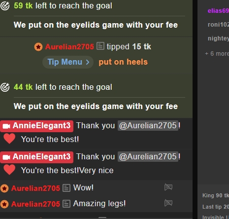The height and width of the screenshot is (219, 229).
Task: Open Aurelian2705 username on "Amazing legs!" message
Action: (x=35, y=204)
